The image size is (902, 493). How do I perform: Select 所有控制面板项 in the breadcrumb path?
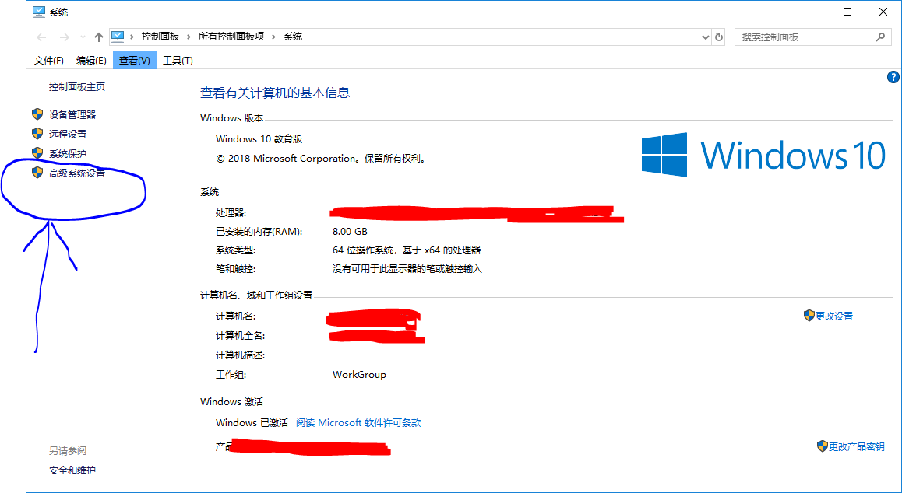click(x=231, y=37)
